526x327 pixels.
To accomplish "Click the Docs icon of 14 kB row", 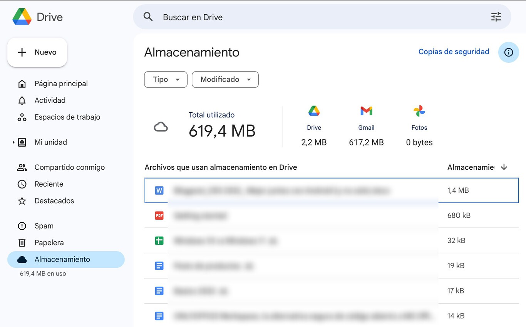I will (x=159, y=316).
